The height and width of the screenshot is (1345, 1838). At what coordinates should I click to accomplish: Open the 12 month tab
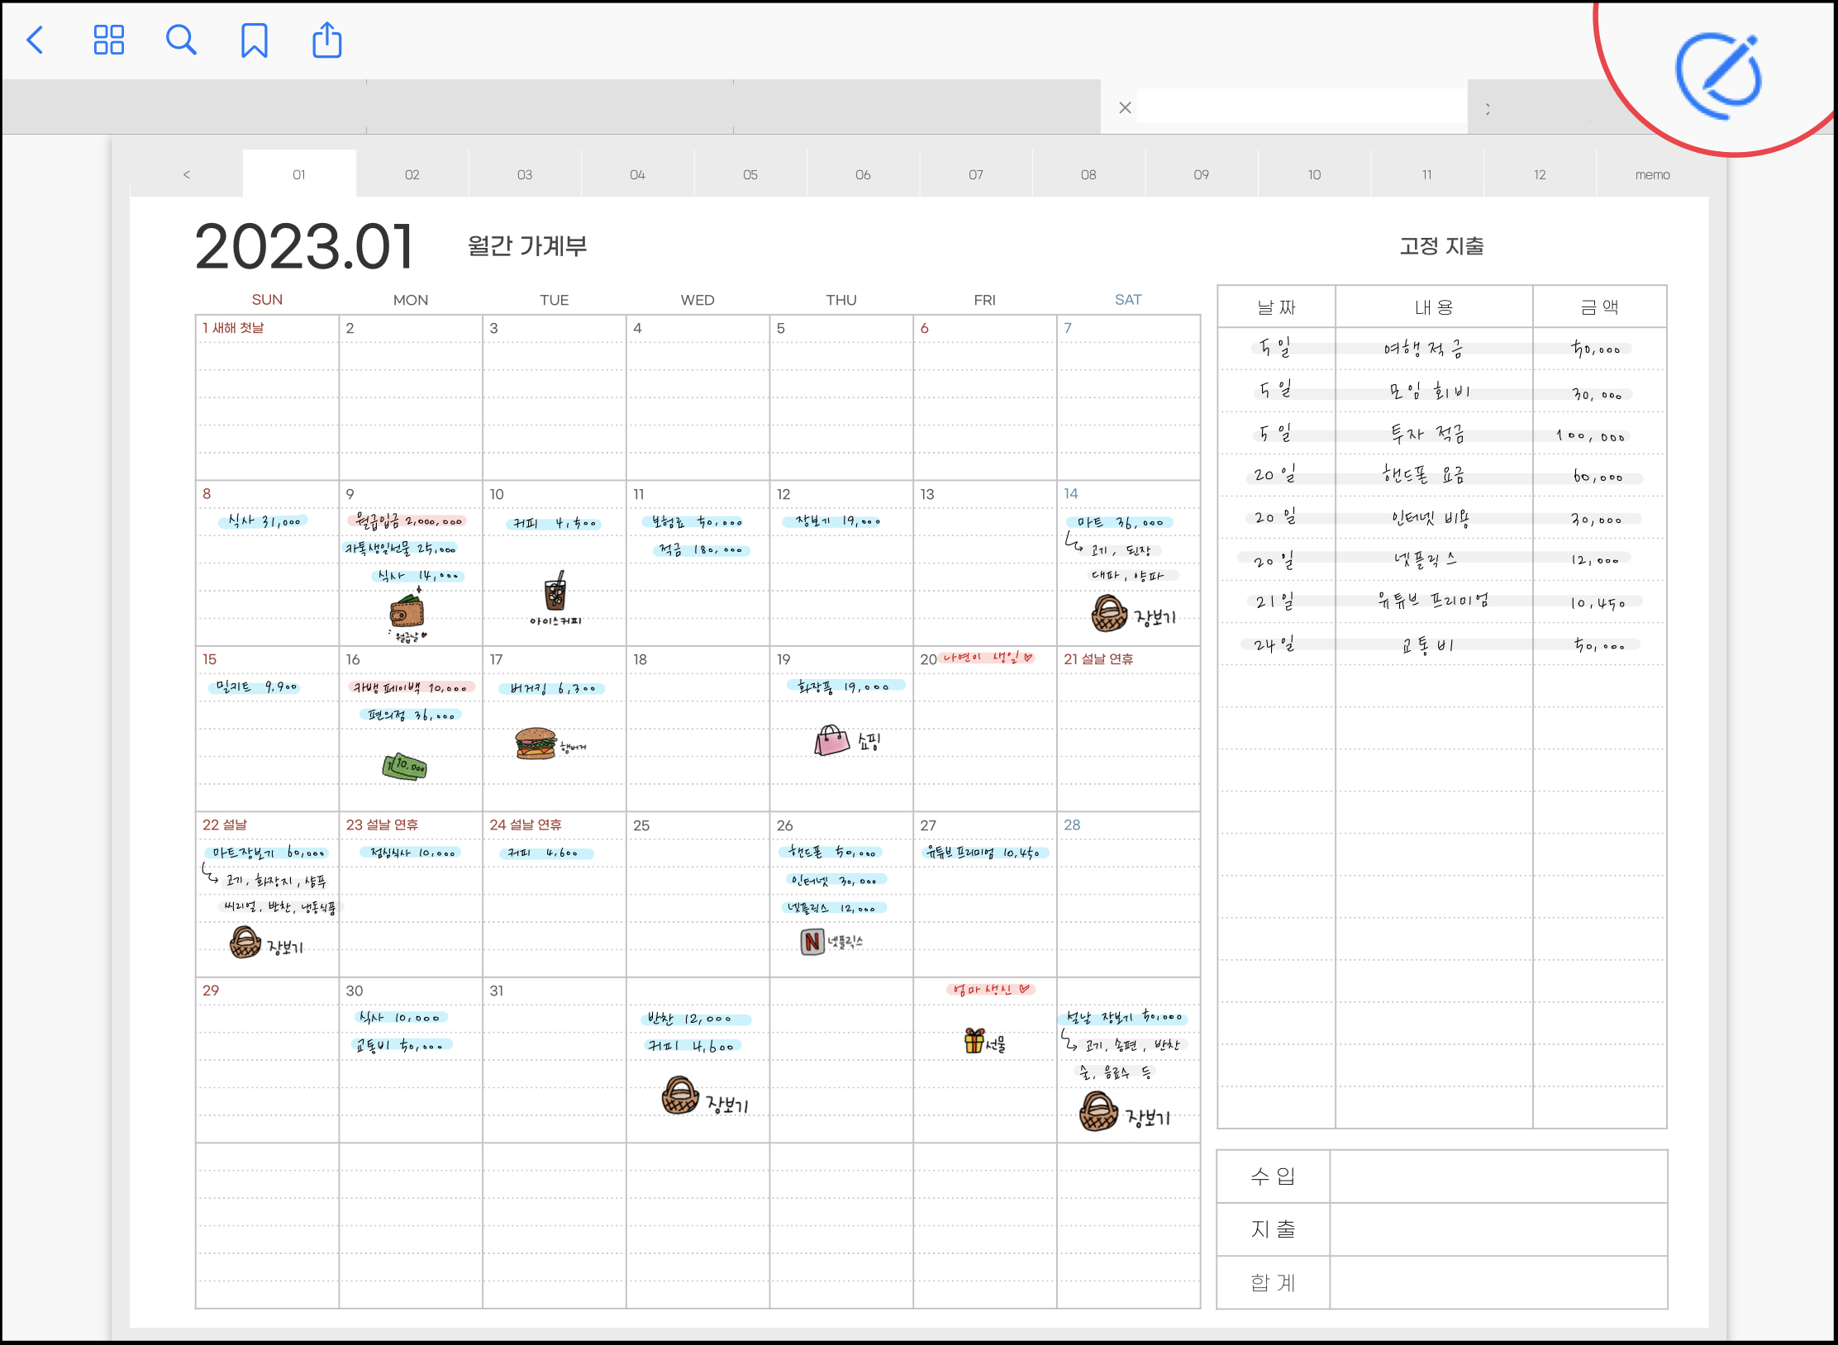pyautogui.click(x=1539, y=174)
